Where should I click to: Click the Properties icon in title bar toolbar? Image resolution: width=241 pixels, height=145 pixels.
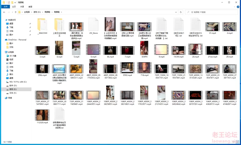pyautogui.click(x=9, y=2)
